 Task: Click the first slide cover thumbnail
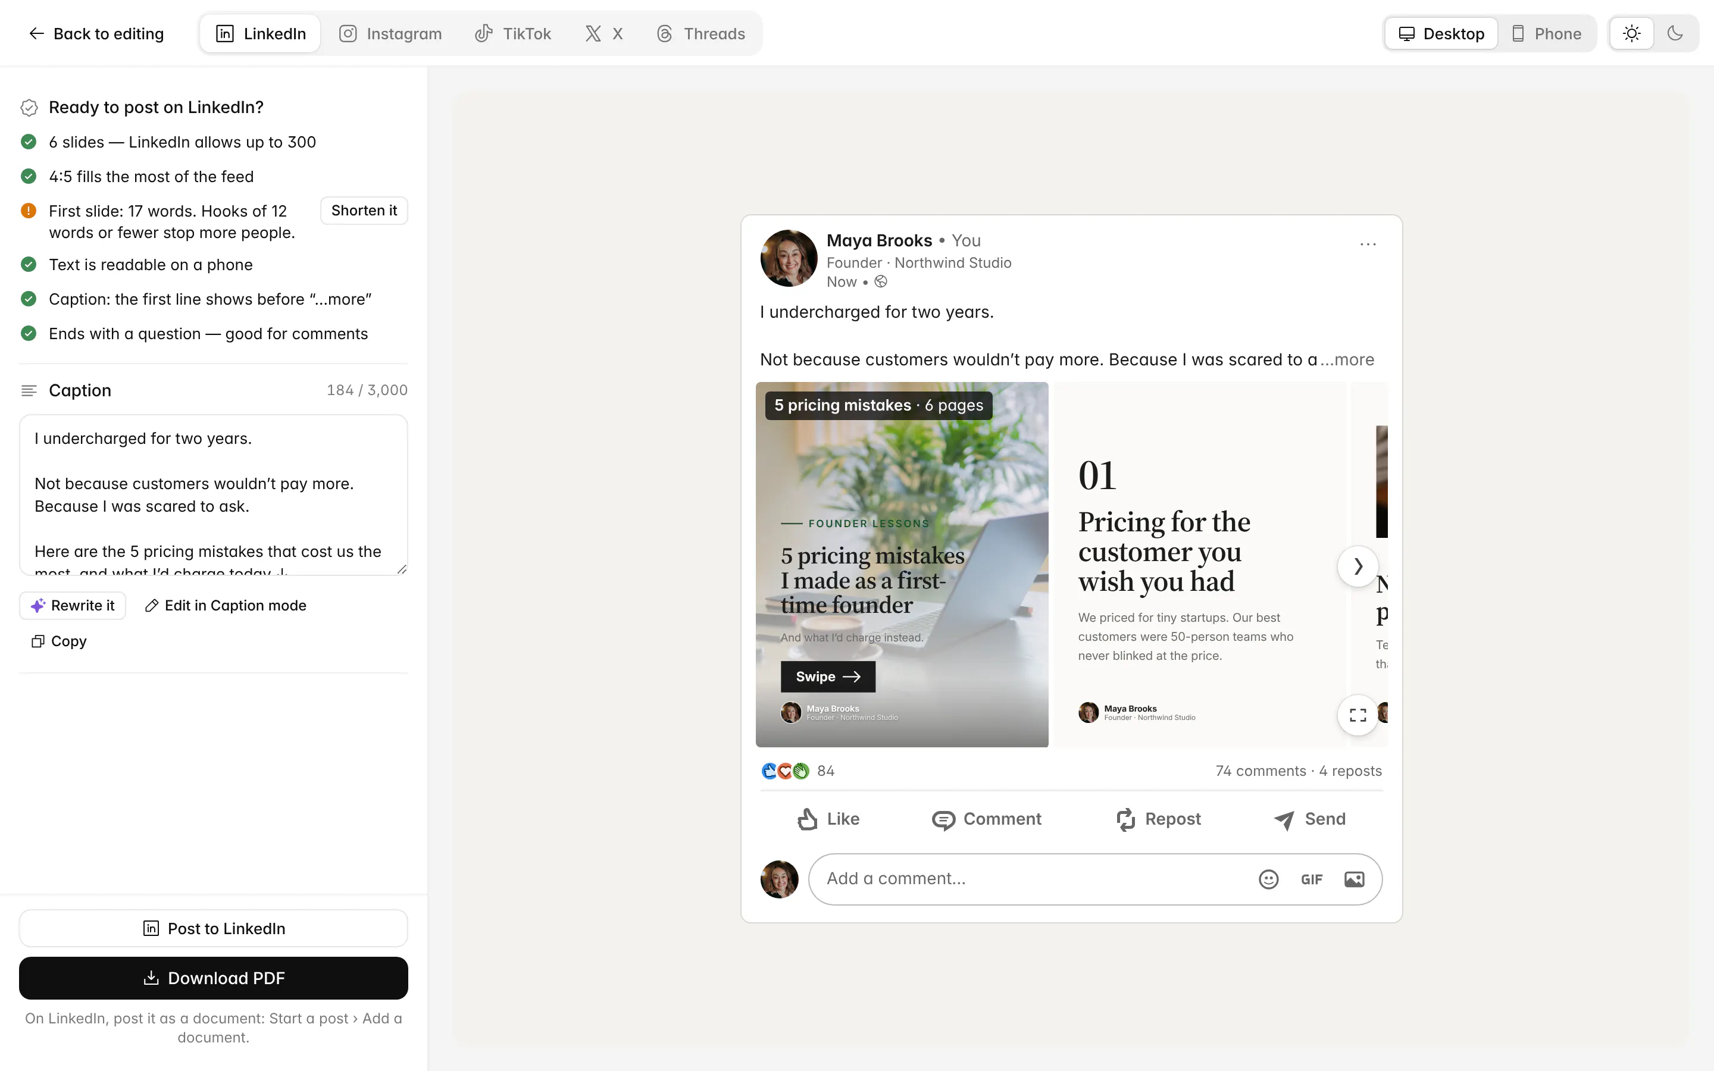point(902,565)
